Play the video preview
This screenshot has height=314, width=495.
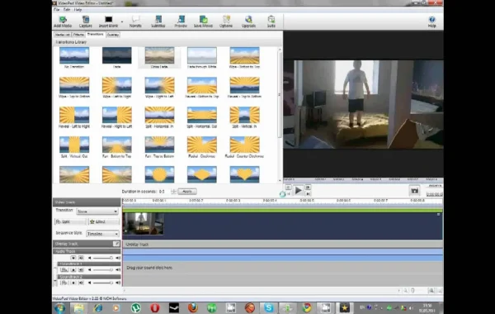coord(298,190)
